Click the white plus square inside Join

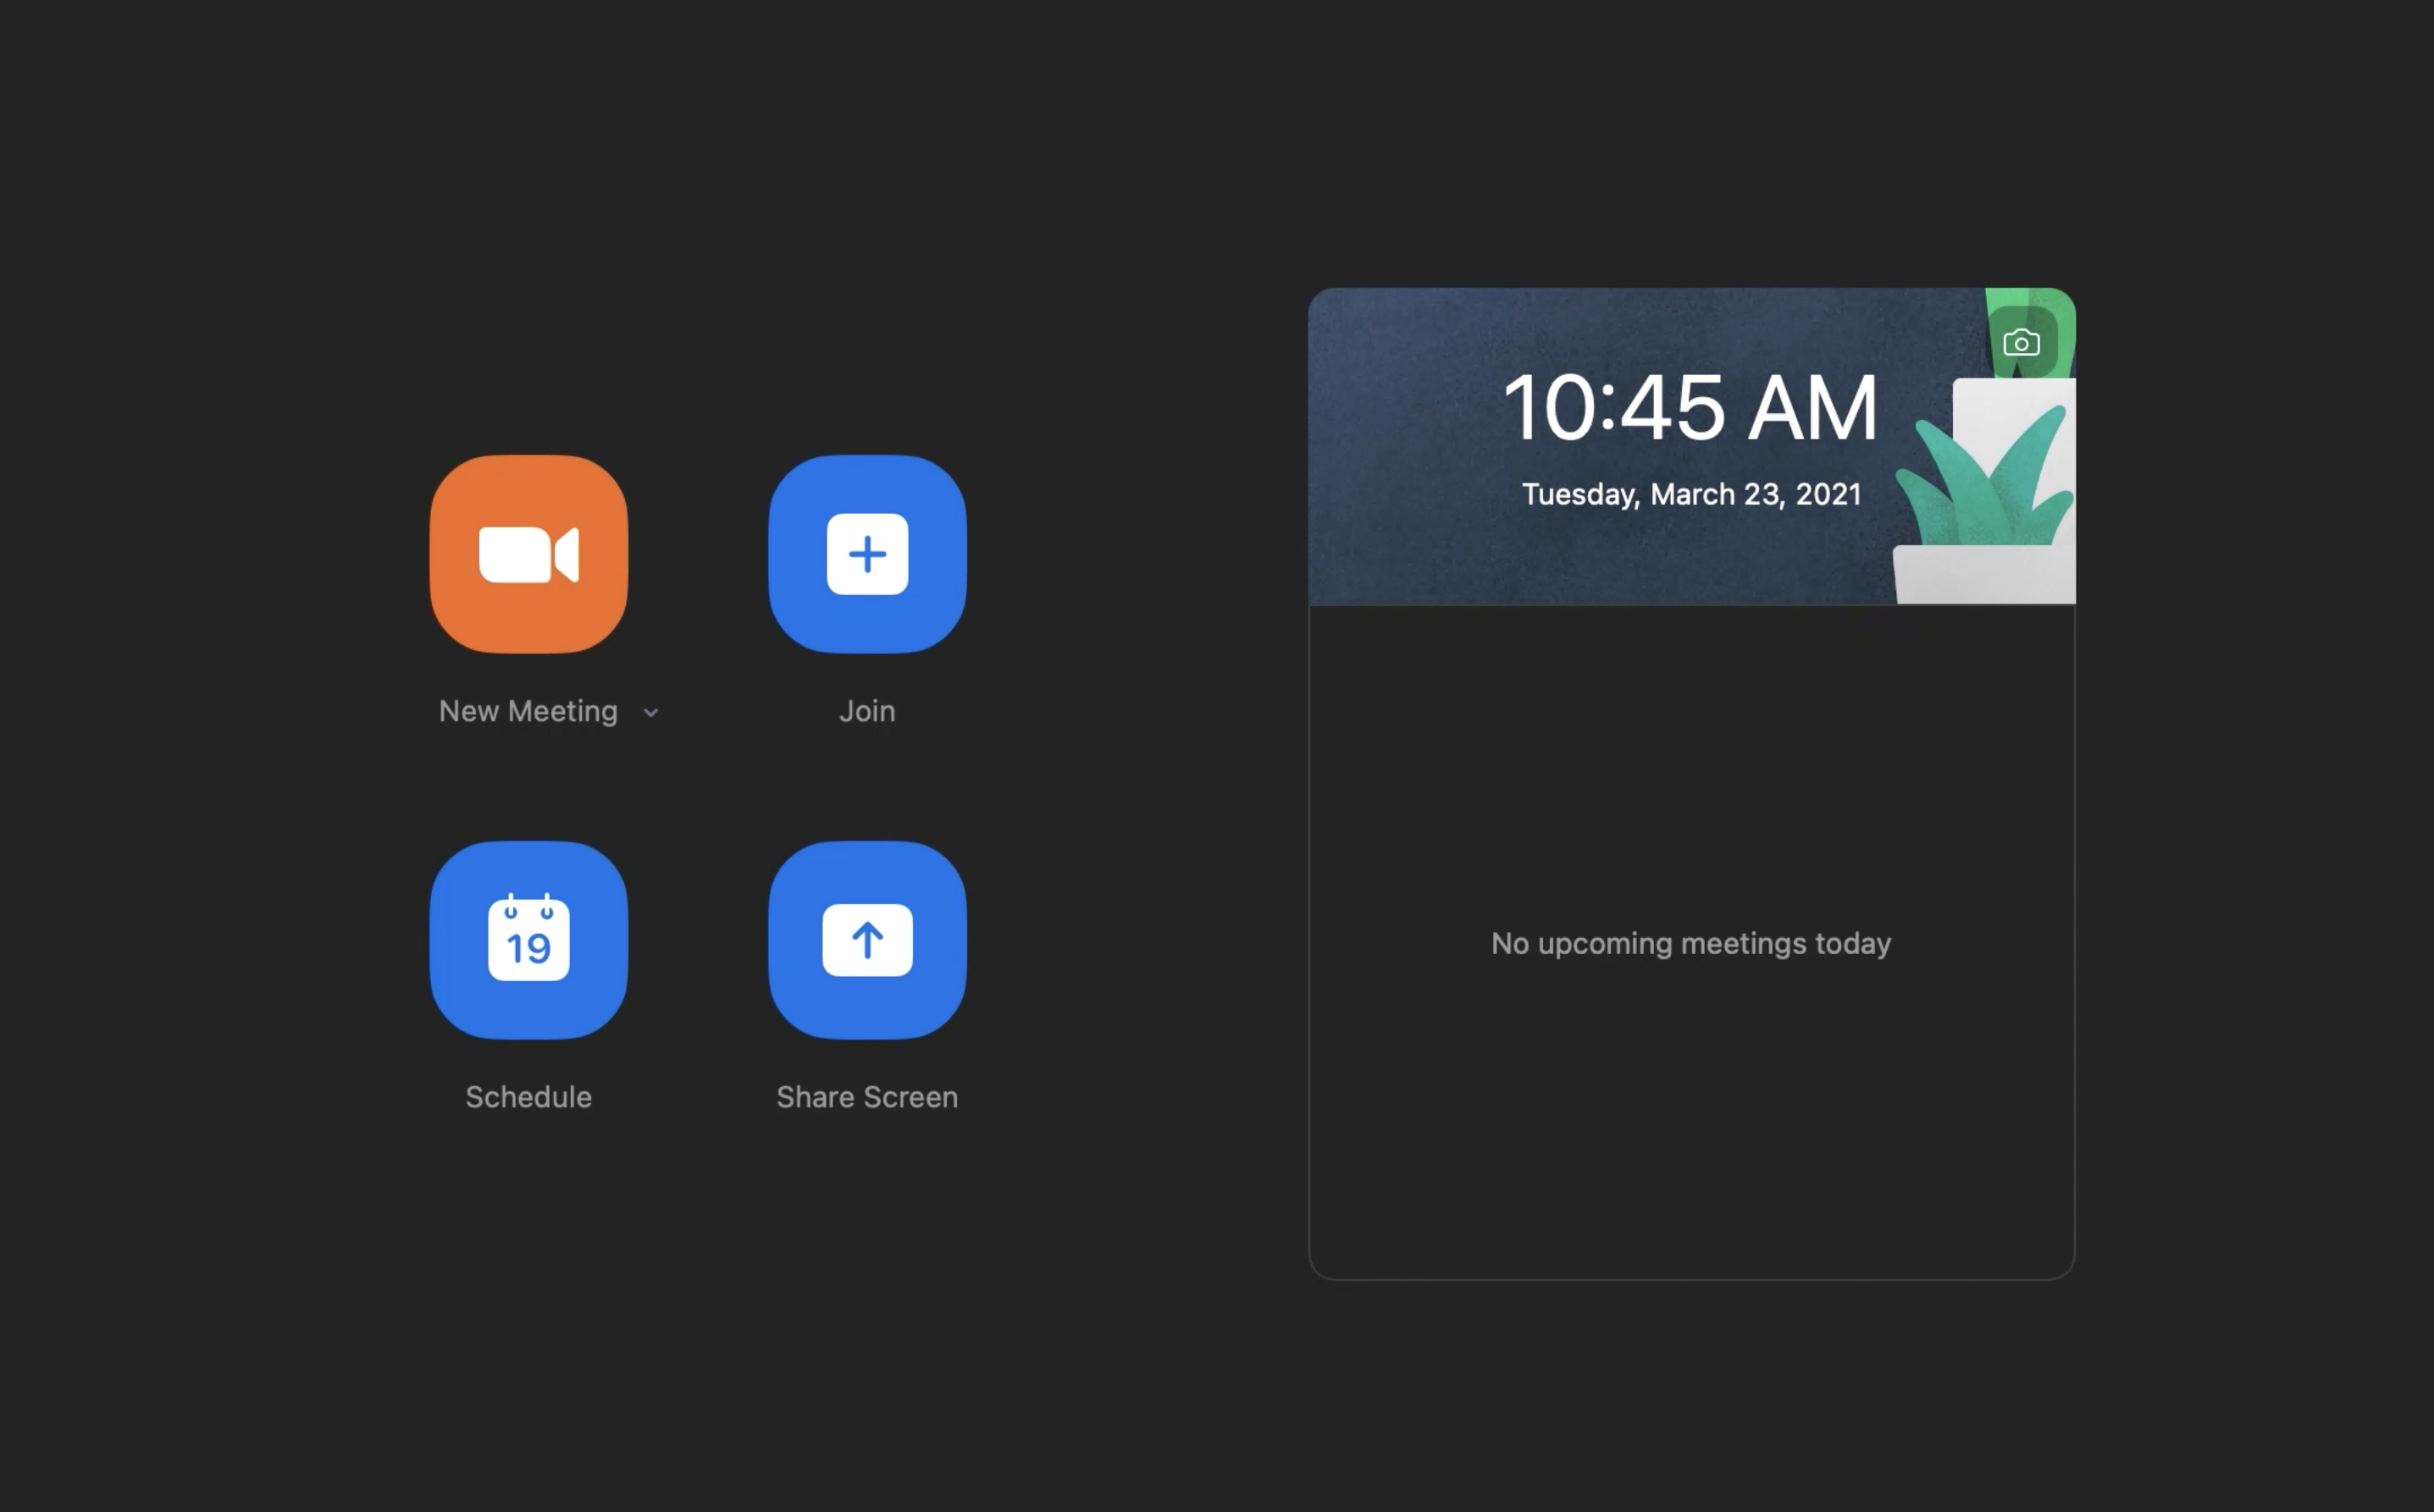867,554
